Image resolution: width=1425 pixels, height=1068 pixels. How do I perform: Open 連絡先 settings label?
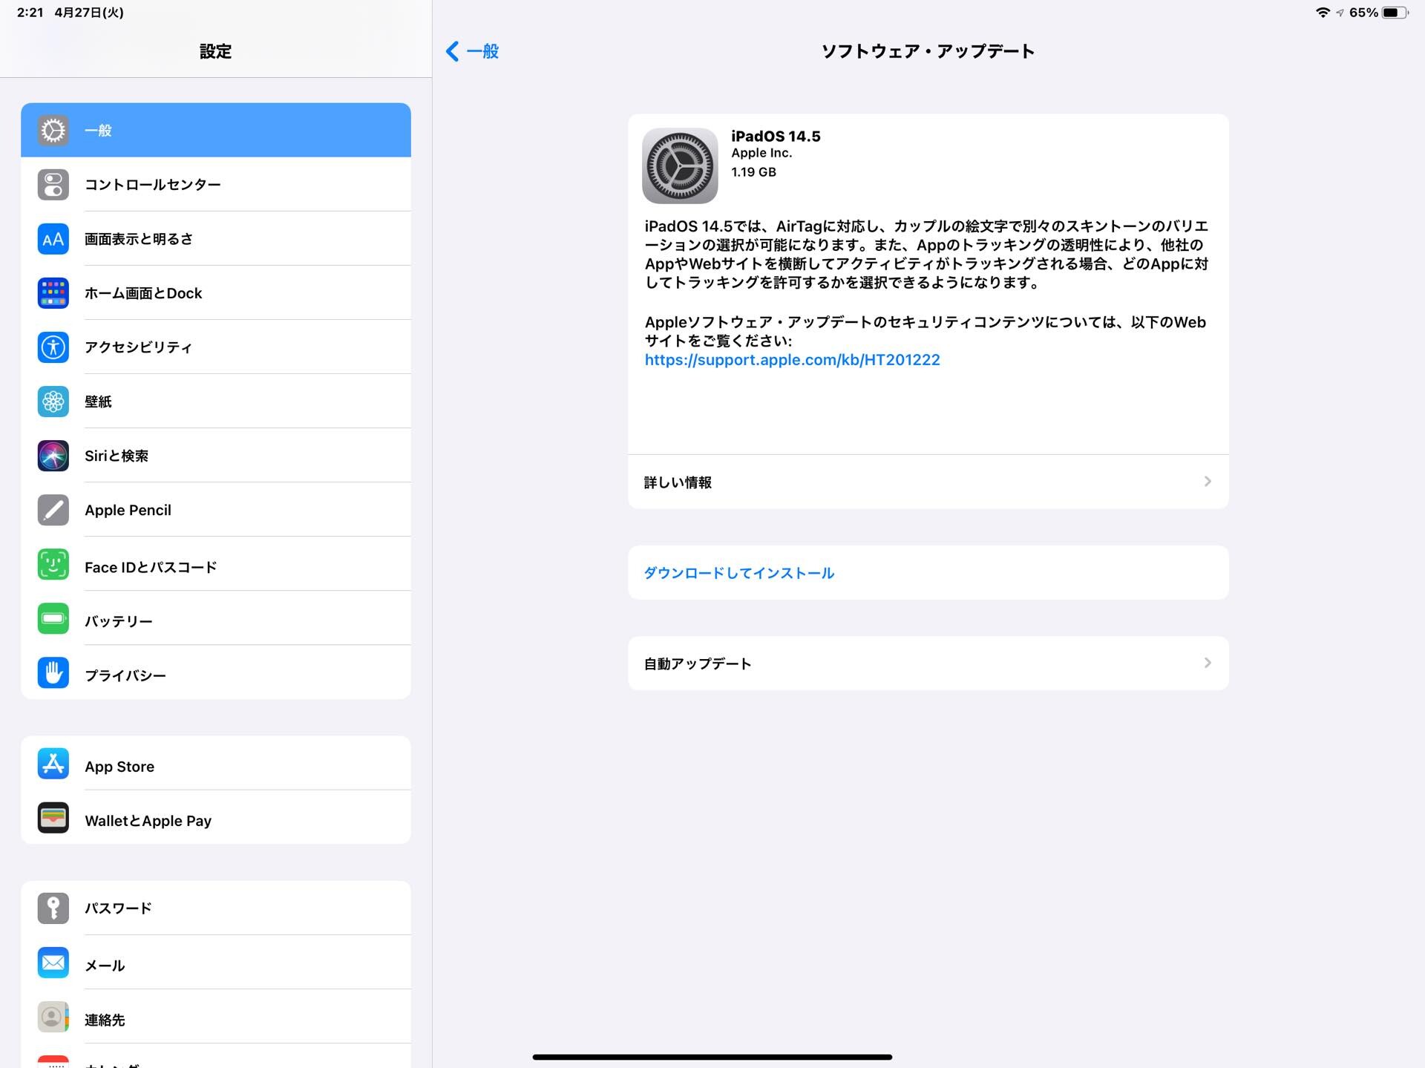click(105, 1020)
